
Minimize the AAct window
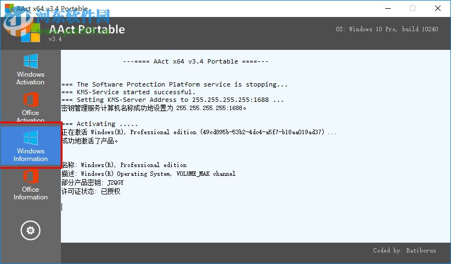pos(387,8)
